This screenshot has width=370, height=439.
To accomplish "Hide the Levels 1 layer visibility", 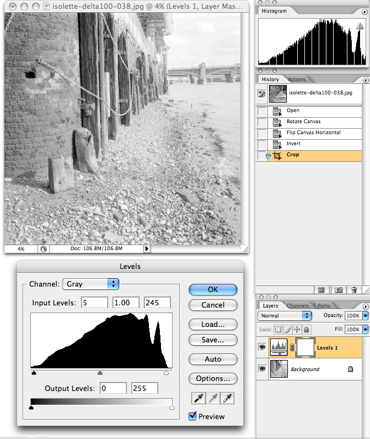I will coord(262,347).
